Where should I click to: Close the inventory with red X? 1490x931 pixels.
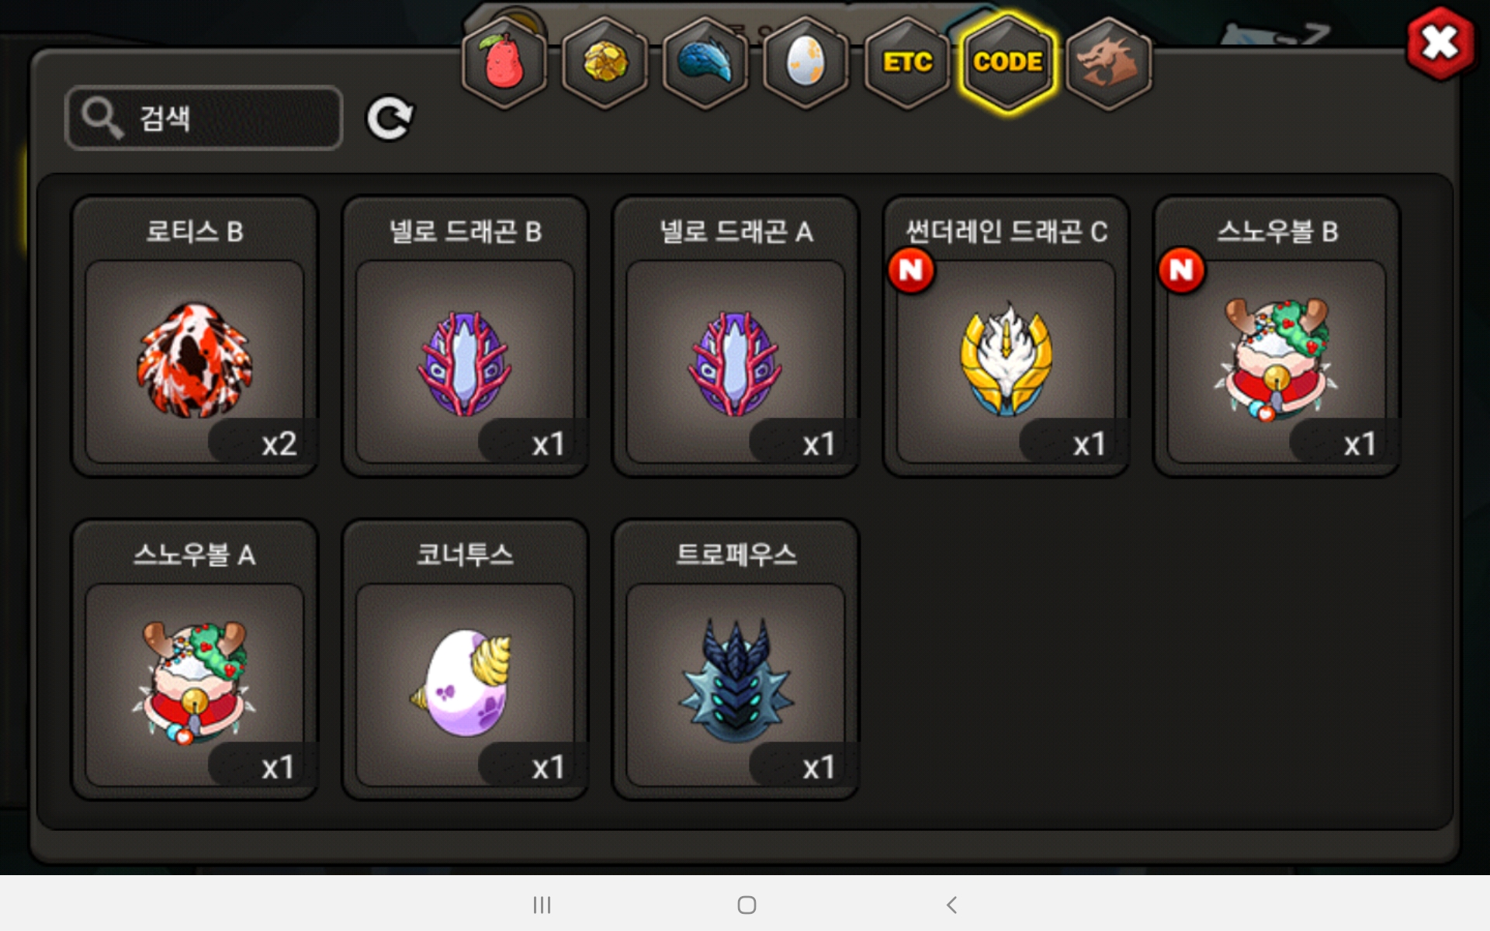(1440, 43)
